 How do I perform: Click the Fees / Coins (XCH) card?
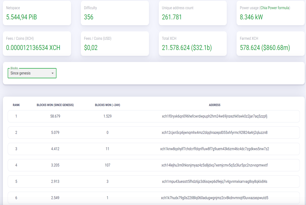(x=37, y=44)
